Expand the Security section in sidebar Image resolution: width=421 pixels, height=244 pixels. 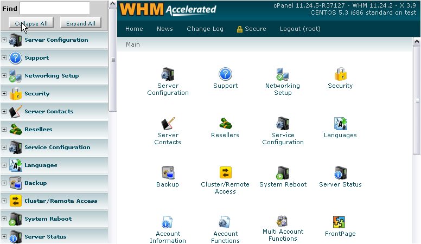coord(4,93)
